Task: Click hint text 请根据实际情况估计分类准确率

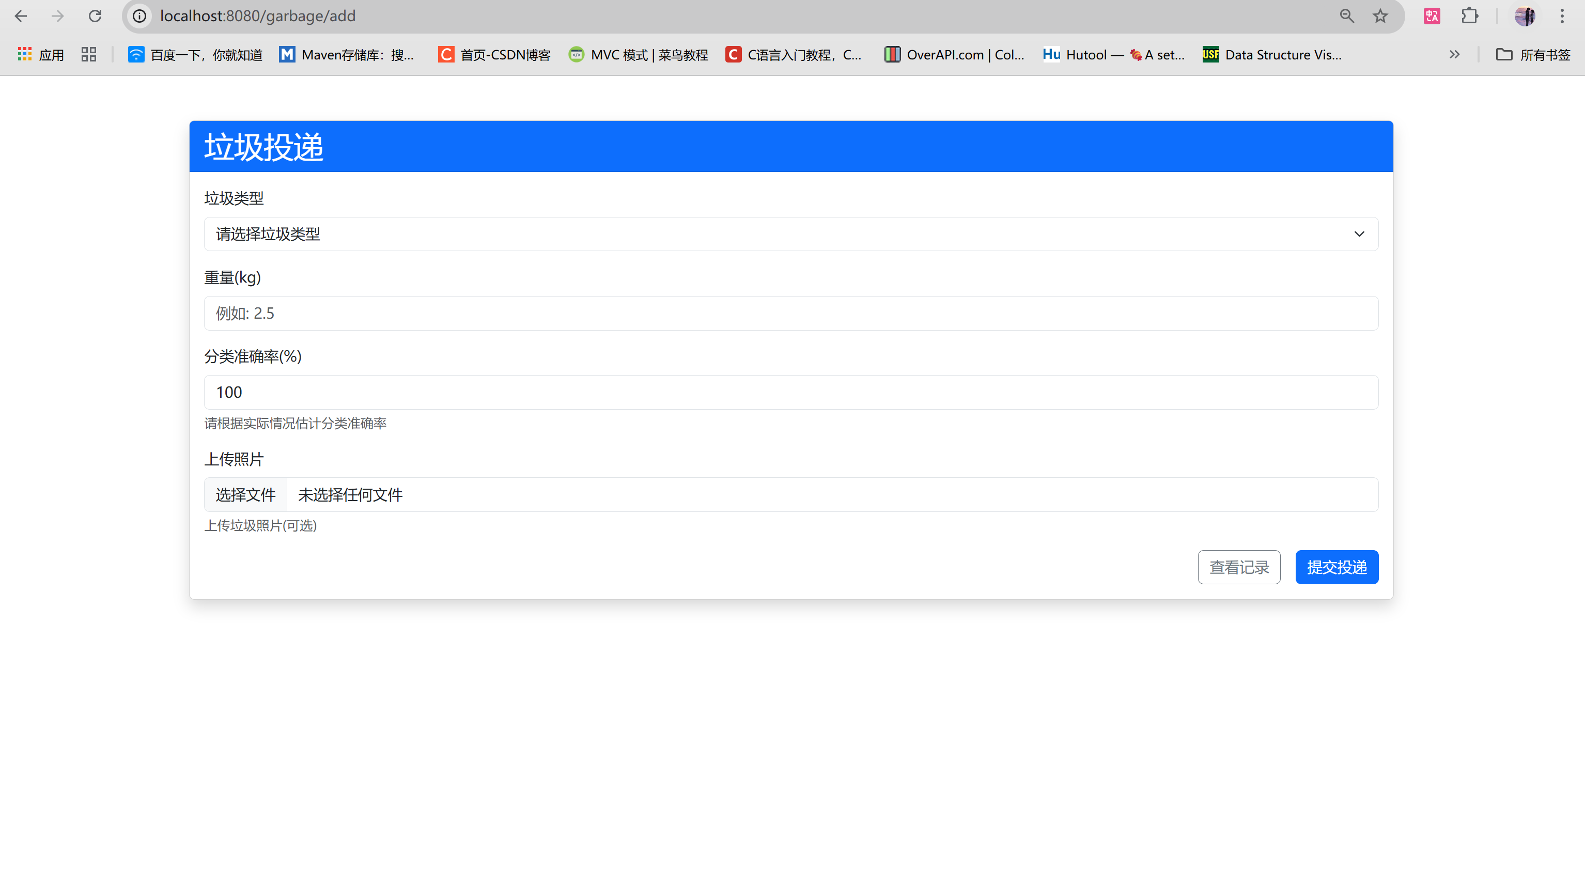Action: tap(296, 424)
